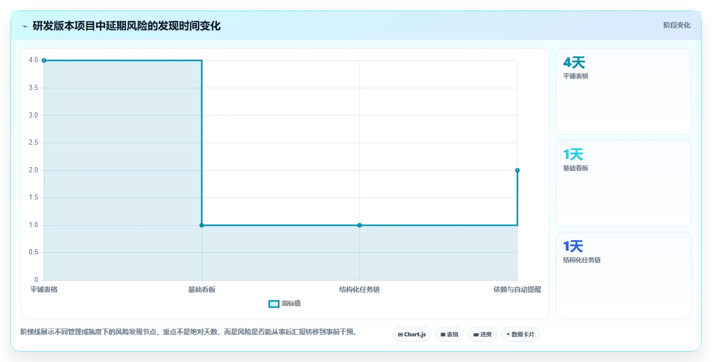The height and width of the screenshot is (362, 712).
Task: Select the 表格 tag pill
Action: (449, 334)
